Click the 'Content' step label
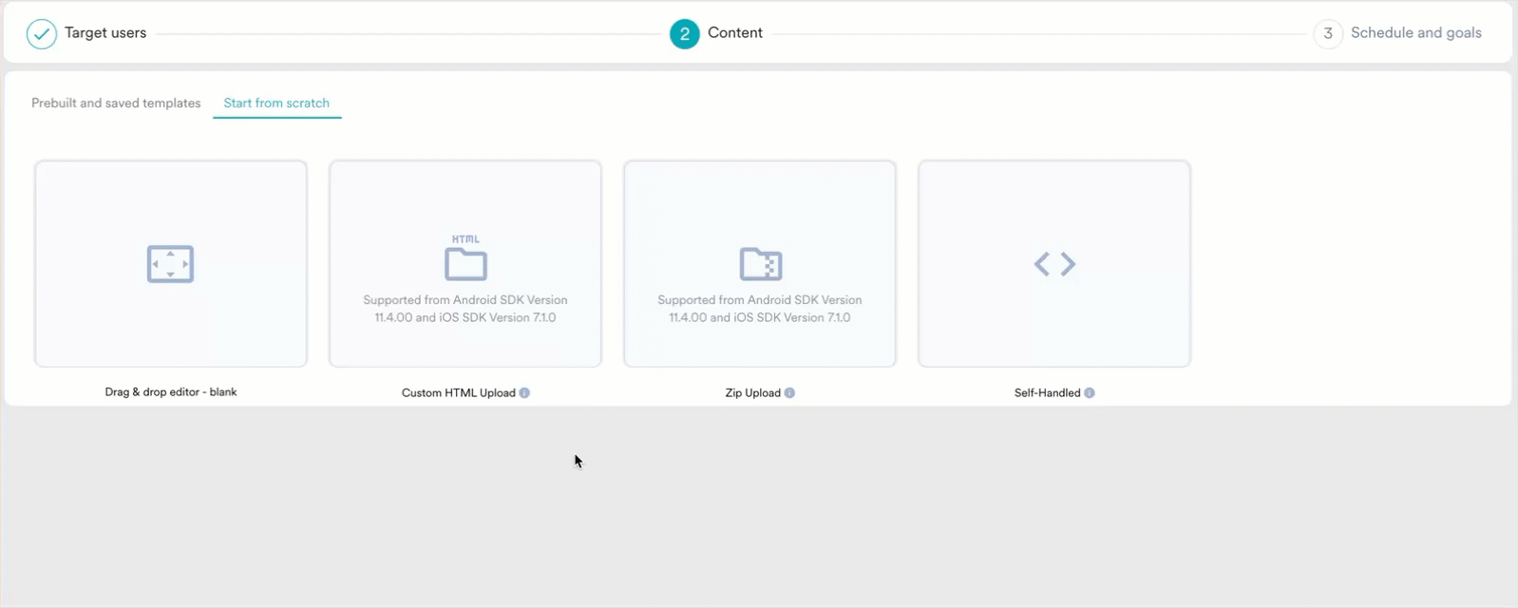Viewport: 1518px width, 608px height. (x=734, y=33)
